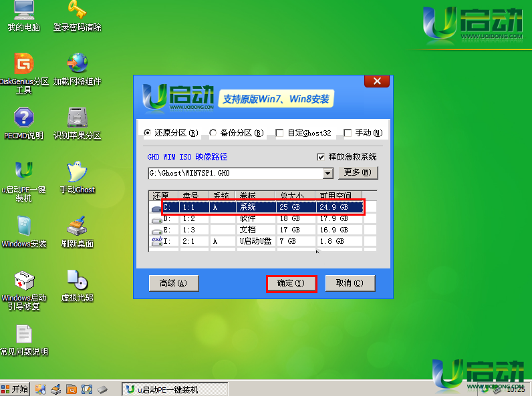Image resolution: width=532 pixels, height=396 pixels.
Task: Expand the image path dropdown arrow
Action: 327,174
